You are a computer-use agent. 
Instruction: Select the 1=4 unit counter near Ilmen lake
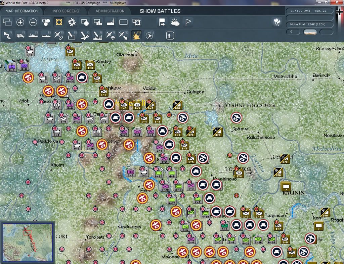coord(70,52)
